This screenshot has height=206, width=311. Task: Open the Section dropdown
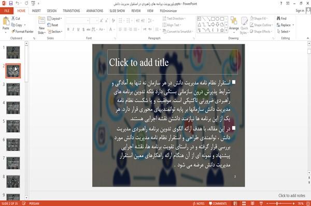pos(55,31)
